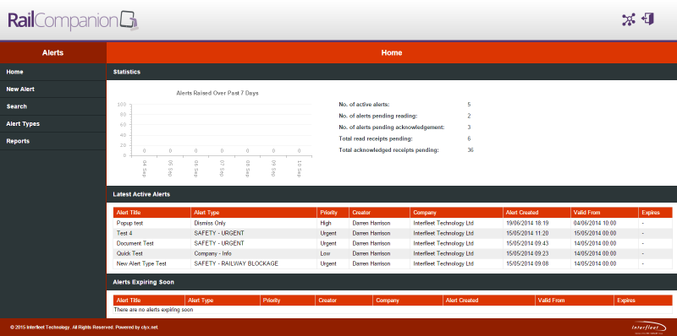The height and width of the screenshot is (336, 677).
Task: Click Priority header in Expiring Soon table
Action: coord(288,301)
